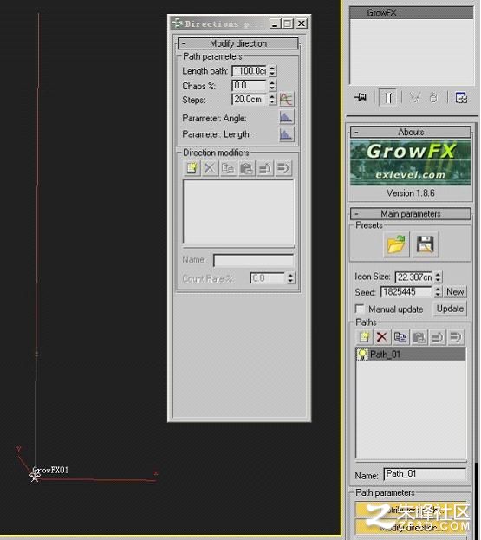Click the load preset folder icon
Screen dimensions: 481x540
pyautogui.click(x=396, y=244)
